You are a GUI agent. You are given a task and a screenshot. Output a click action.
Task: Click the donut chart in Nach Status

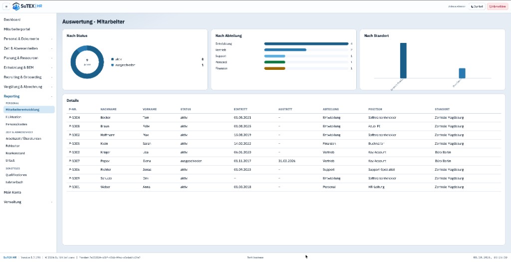87,62
